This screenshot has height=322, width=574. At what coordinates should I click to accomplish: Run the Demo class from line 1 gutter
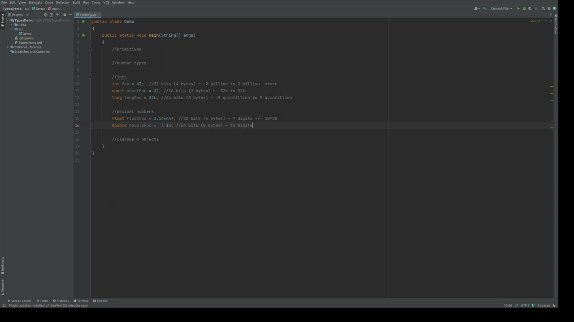83,21
